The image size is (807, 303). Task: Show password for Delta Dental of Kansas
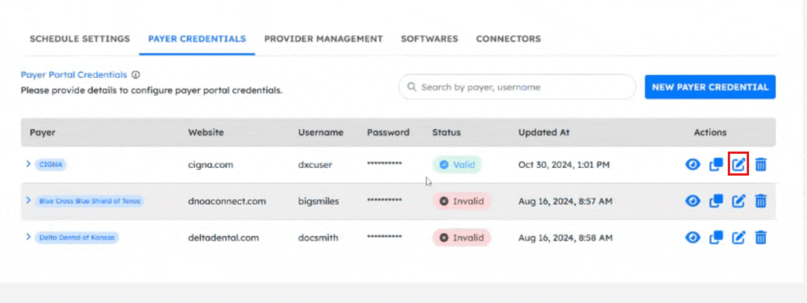(x=693, y=237)
